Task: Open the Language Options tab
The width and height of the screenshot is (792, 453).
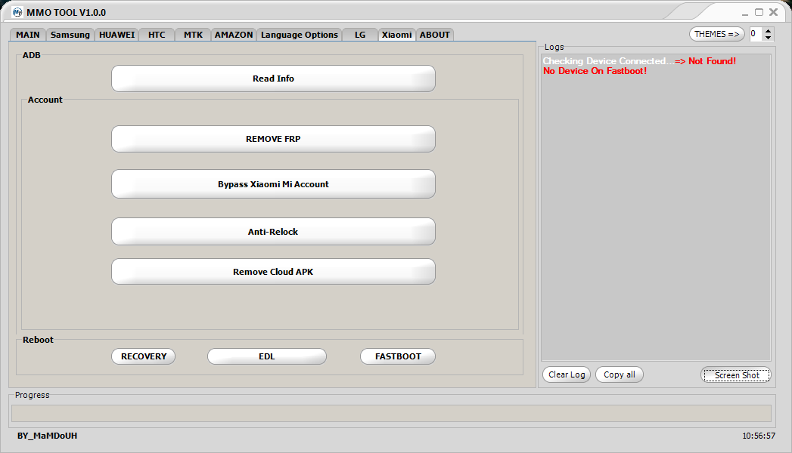Action: (x=299, y=35)
